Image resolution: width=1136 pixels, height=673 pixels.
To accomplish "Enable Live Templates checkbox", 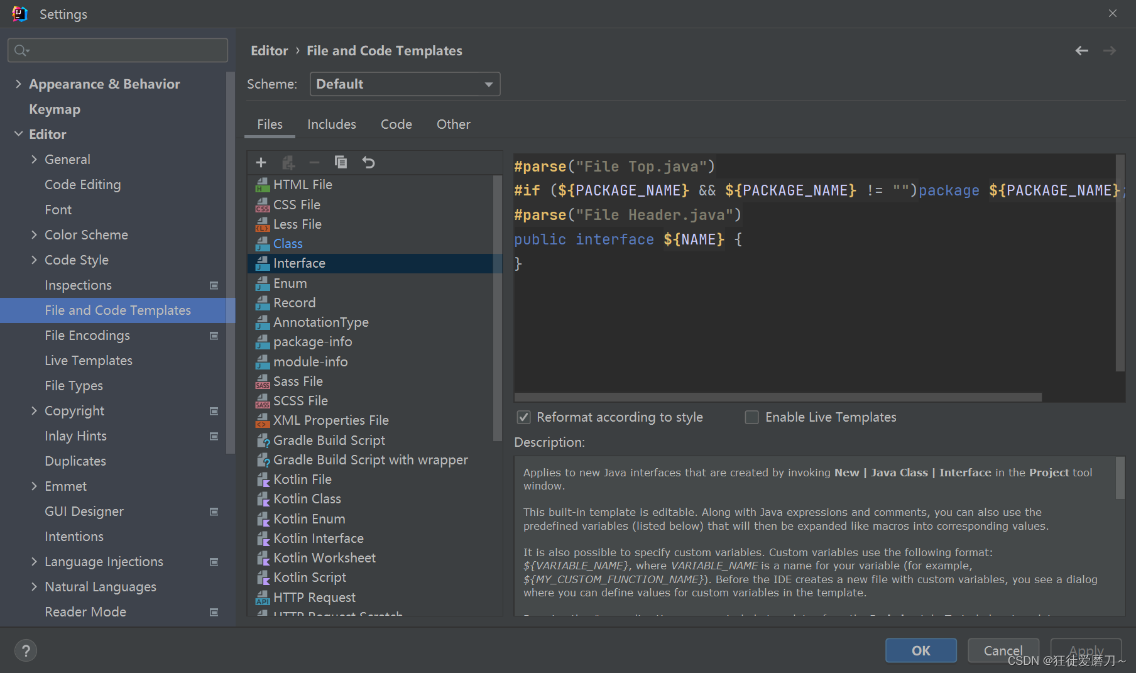I will click(x=751, y=417).
